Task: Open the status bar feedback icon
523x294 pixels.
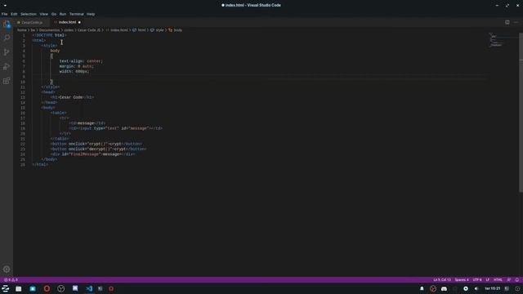Action: point(508,279)
